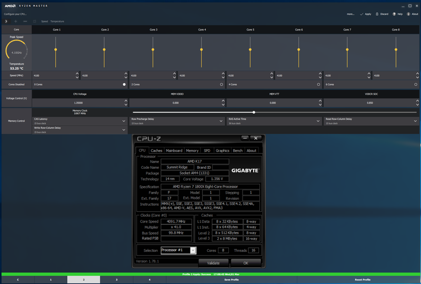The width and height of the screenshot is (421, 284).
Task: Click Core 8 speed slider handle
Action: (396, 49)
